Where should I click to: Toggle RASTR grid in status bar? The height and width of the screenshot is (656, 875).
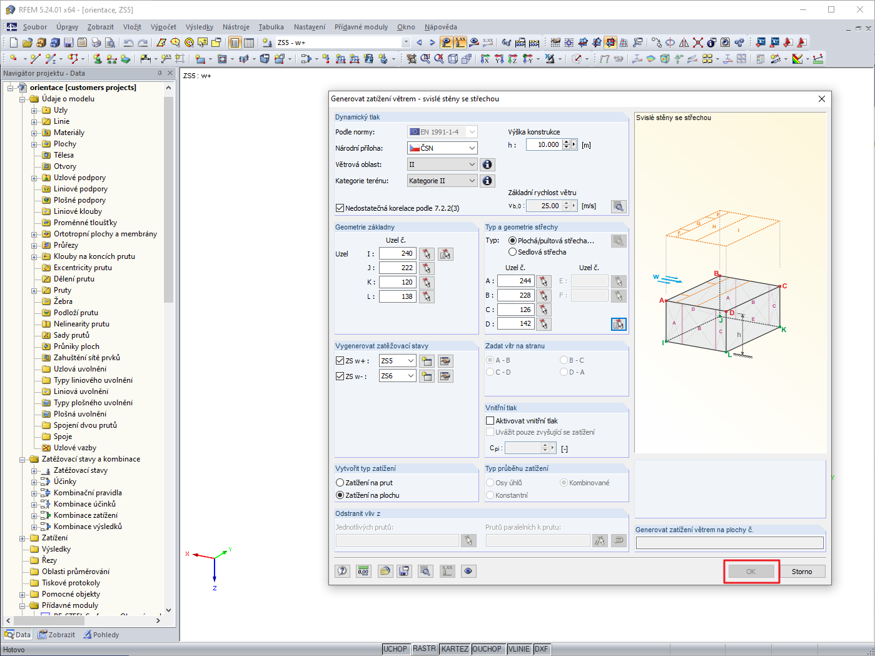424,649
